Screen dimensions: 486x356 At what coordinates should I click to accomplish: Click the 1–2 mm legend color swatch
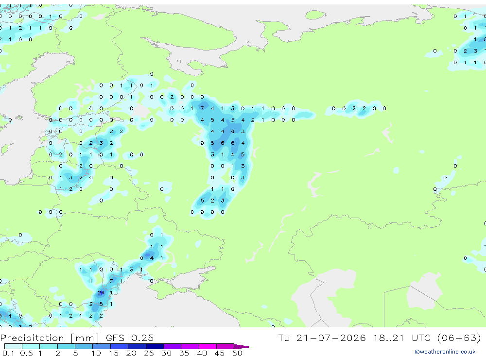[x=49, y=346]
